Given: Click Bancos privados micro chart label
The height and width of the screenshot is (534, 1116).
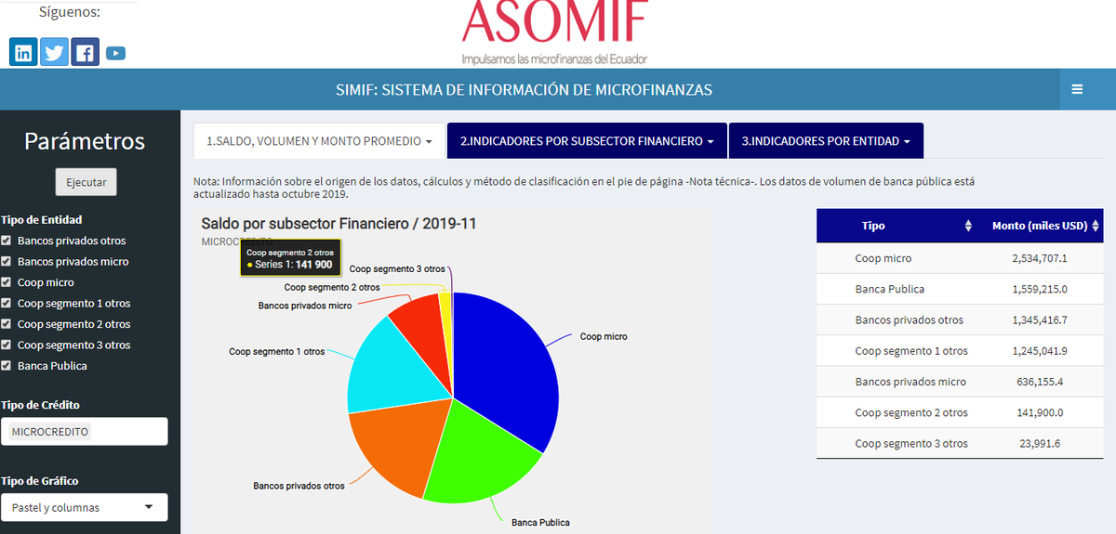Looking at the screenshot, I should pyautogui.click(x=305, y=305).
